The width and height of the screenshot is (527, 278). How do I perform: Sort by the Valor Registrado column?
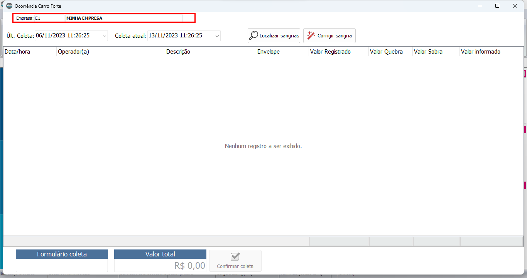338,52
